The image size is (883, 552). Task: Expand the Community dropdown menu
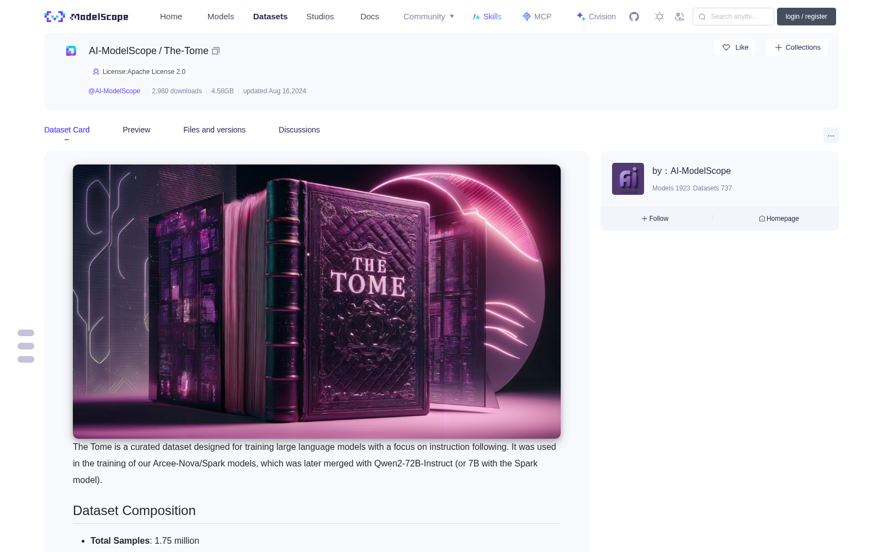[x=429, y=17]
